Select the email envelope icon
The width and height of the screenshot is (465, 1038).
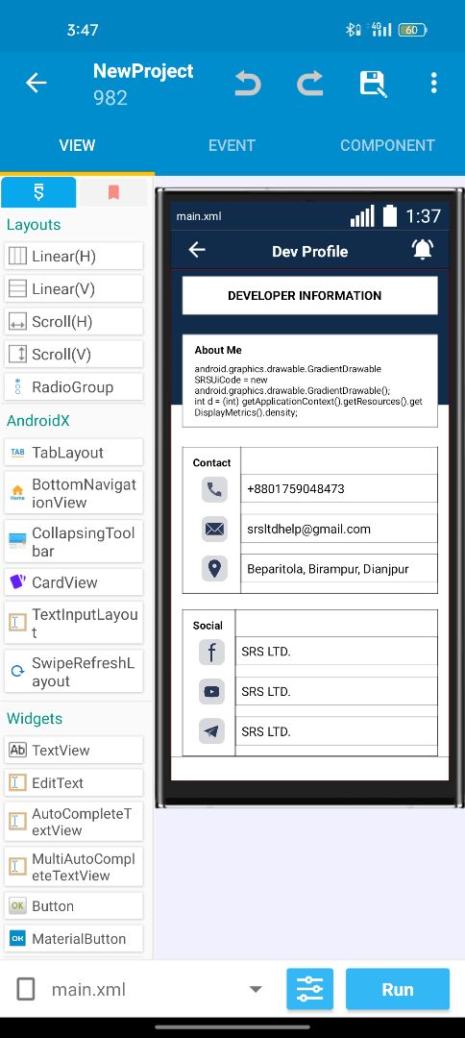click(214, 529)
